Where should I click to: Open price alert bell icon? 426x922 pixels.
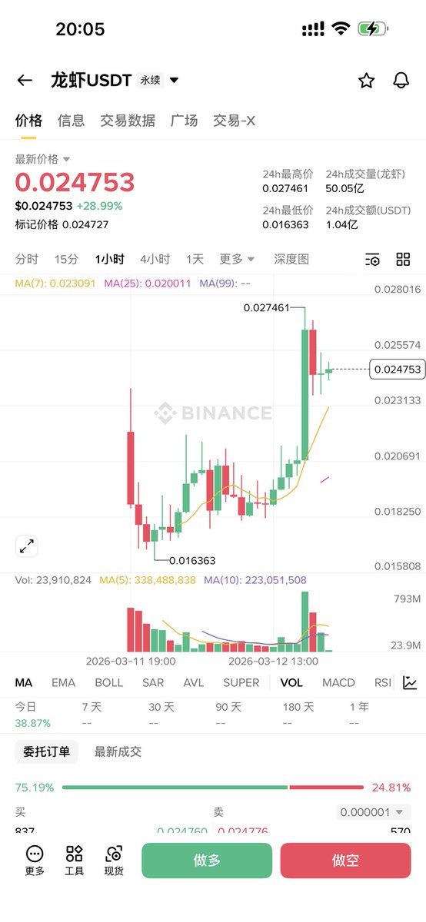401,81
